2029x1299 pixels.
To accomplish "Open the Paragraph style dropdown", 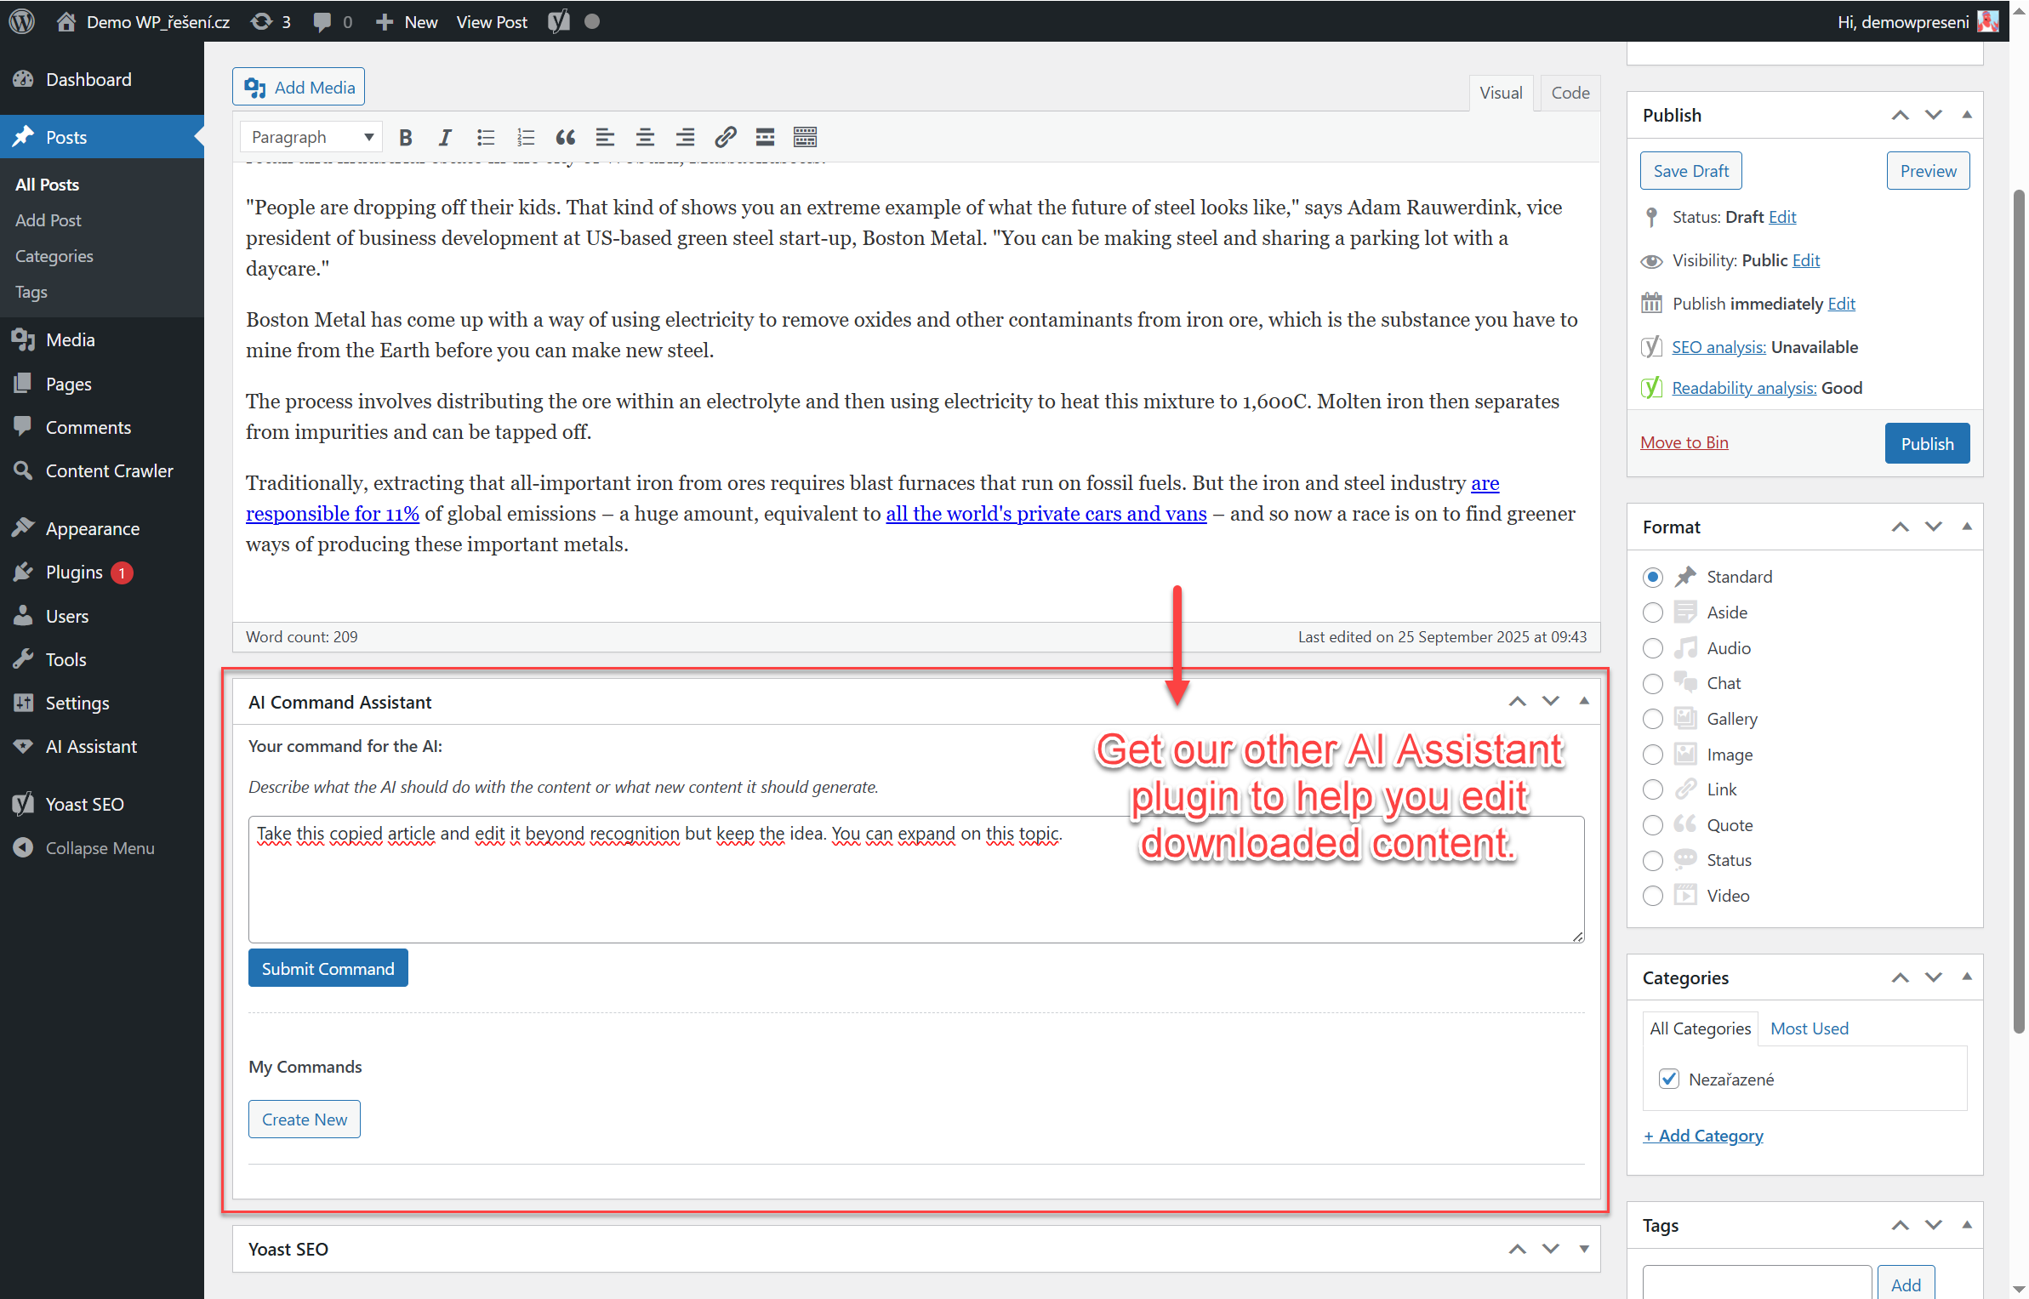I will coord(311,137).
